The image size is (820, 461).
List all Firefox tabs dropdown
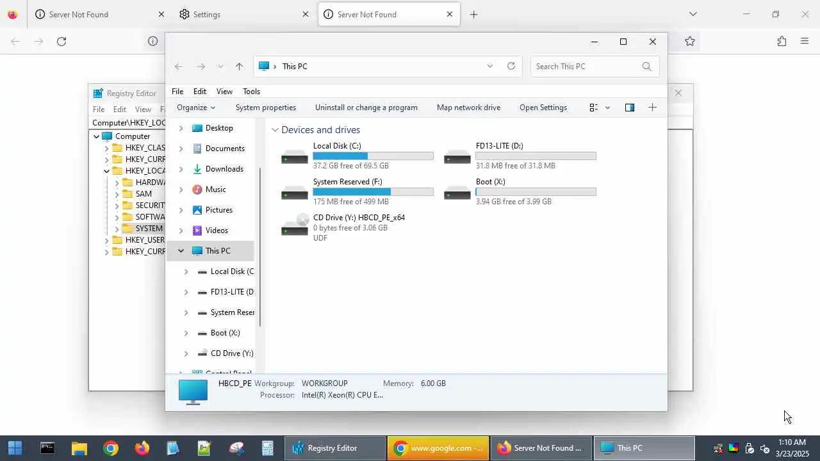693,14
